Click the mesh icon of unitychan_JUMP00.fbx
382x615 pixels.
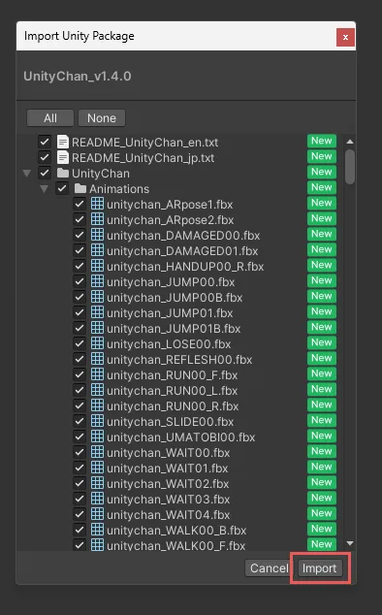click(x=97, y=281)
